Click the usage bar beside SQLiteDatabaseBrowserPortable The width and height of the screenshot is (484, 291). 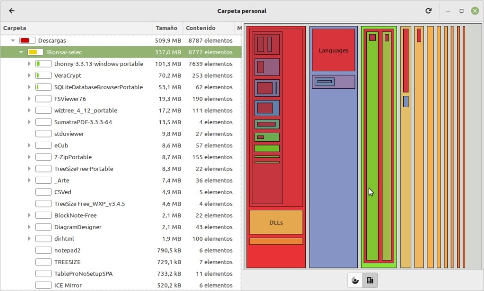pos(43,87)
